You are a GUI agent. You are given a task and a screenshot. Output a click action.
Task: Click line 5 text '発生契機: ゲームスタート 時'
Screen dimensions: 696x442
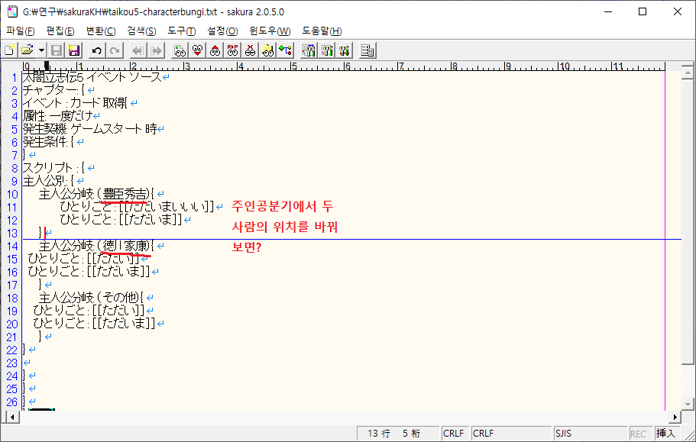click(x=89, y=129)
